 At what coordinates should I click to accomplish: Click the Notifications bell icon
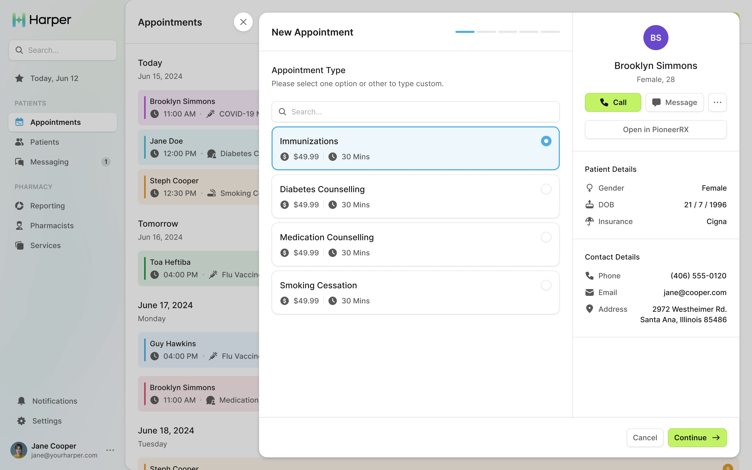click(x=21, y=401)
